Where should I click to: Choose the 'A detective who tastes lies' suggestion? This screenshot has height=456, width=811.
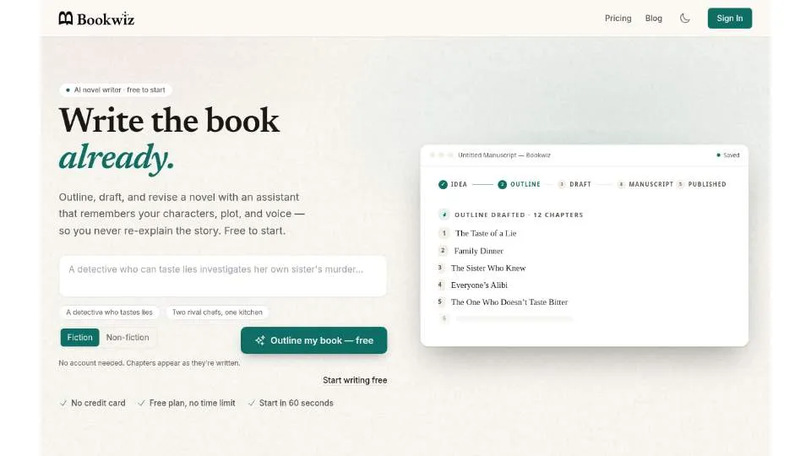pyautogui.click(x=109, y=312)
